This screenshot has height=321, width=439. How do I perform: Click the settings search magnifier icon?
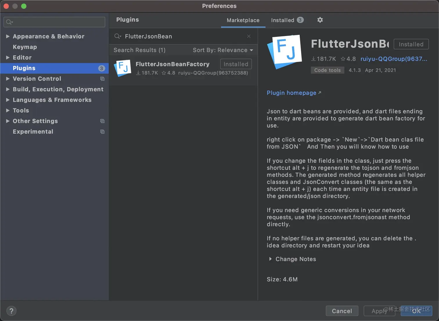tap(9, 22)
